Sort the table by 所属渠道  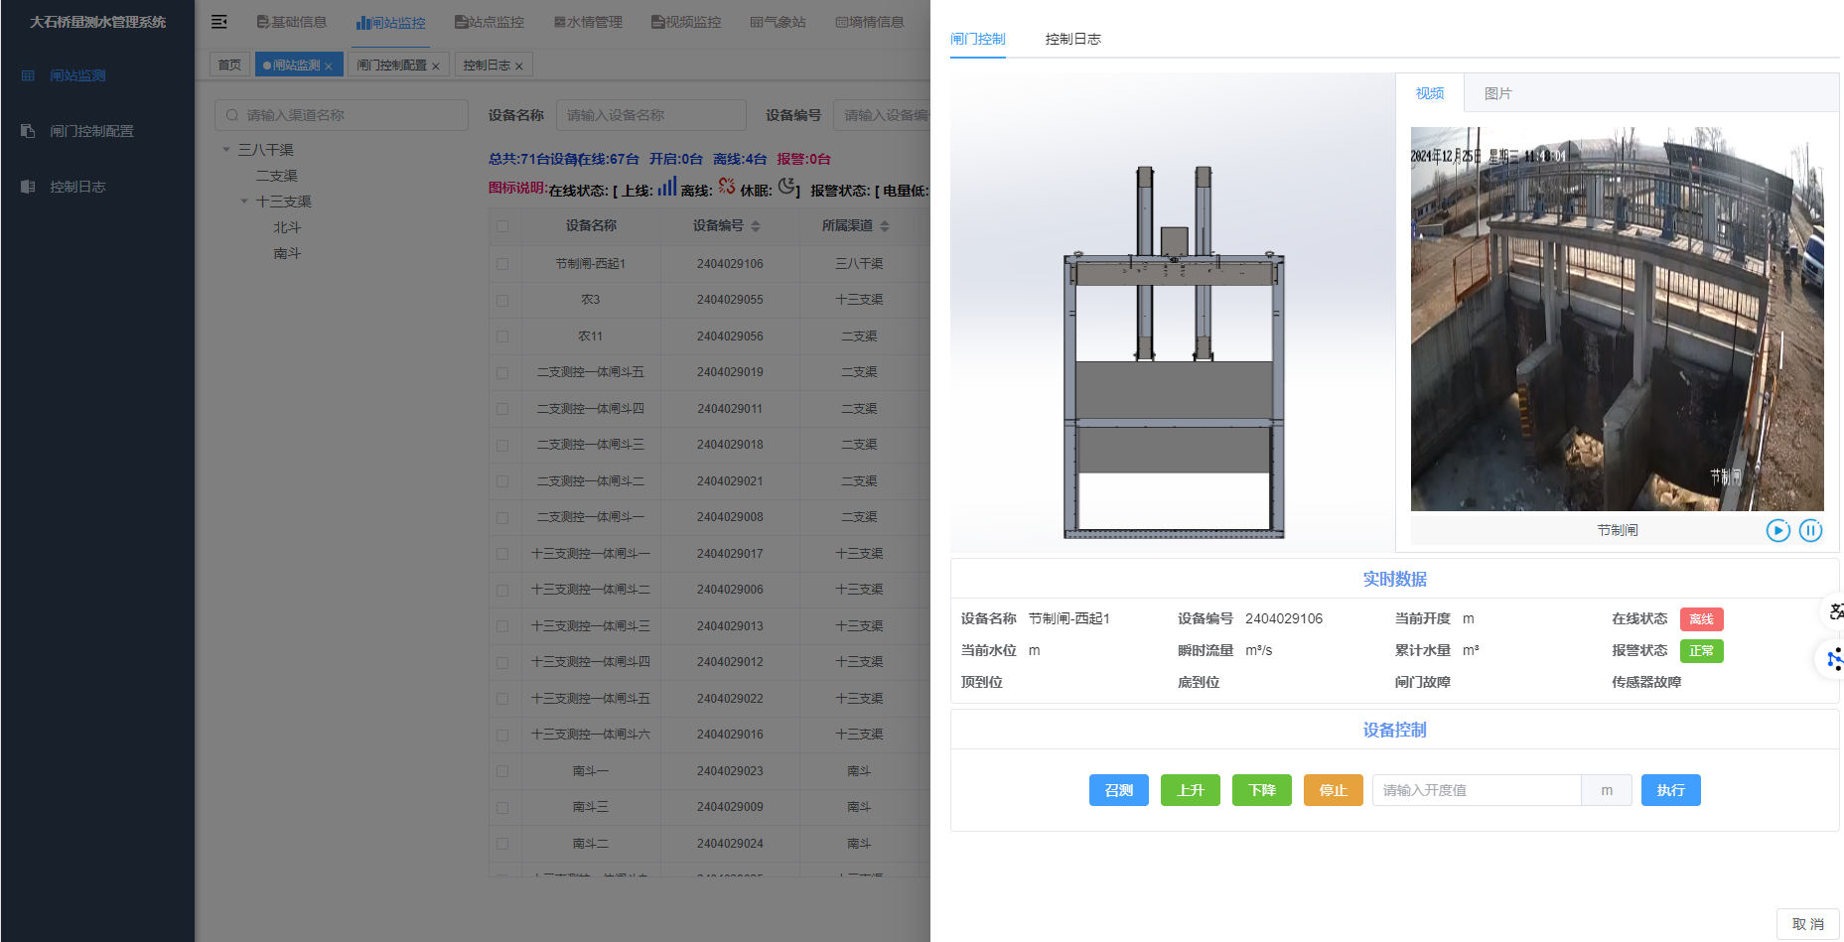[884, 226]
